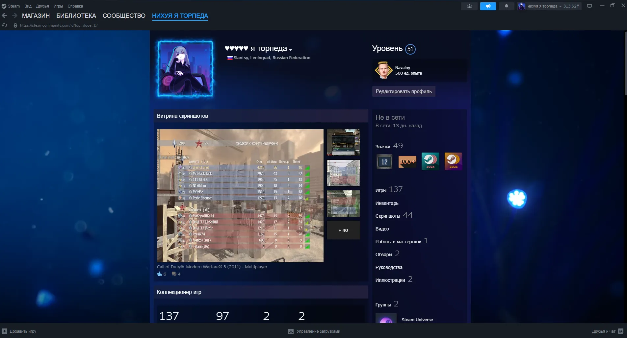Click the 97 count in Коллекционер игр
The width and height of the screenshot is (627, 338).
pos(222,316)
